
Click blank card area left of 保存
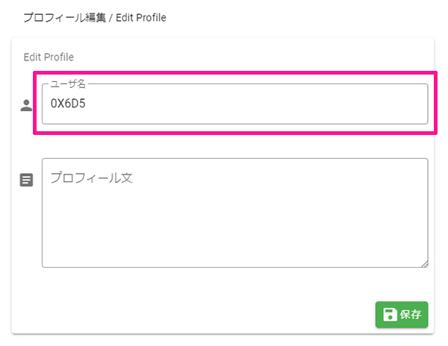click(x=200, y=315)
